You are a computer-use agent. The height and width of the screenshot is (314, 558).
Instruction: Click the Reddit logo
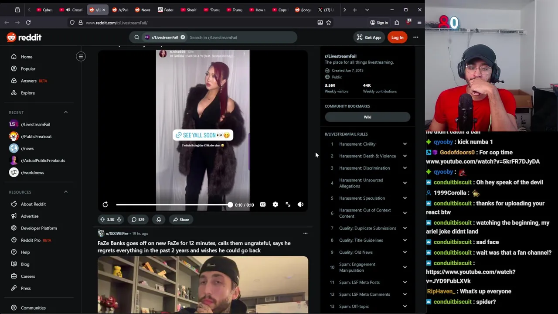pos(24,38)
